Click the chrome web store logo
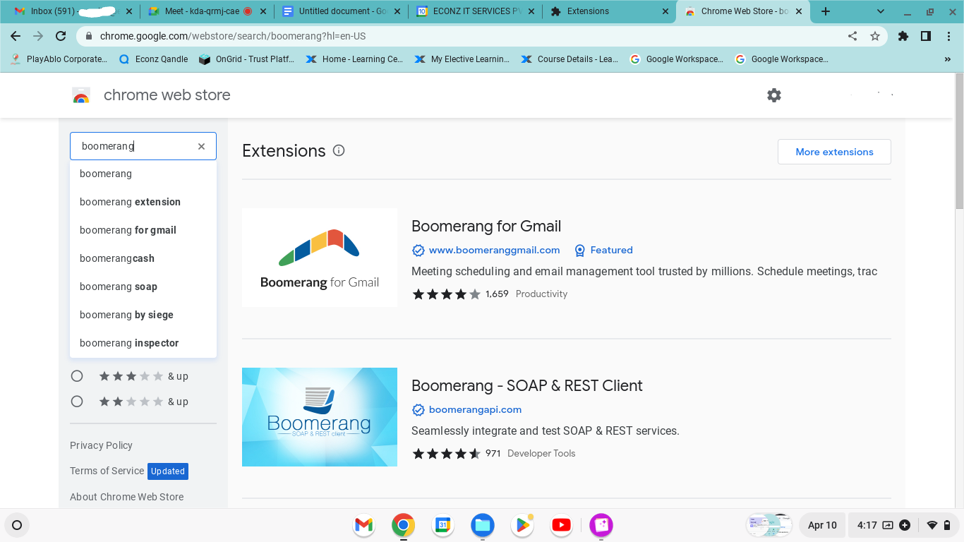The width and height of the screenshot is (964, 542). click(x=81, y=96)
